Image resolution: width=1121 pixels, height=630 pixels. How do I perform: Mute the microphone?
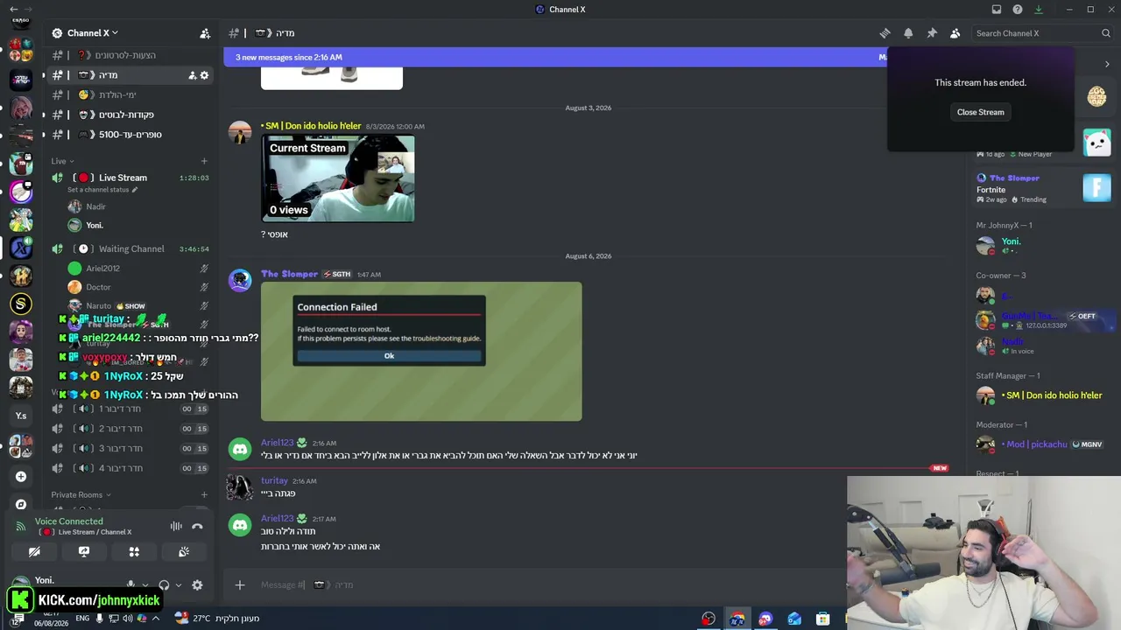coord(131,584)
